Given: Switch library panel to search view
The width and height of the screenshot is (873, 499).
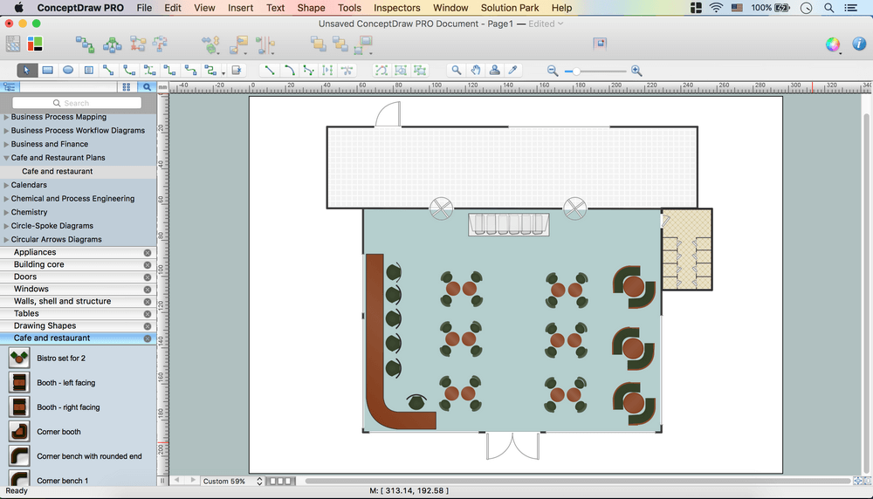Looking at the screenshot, I should click(147, 87).
